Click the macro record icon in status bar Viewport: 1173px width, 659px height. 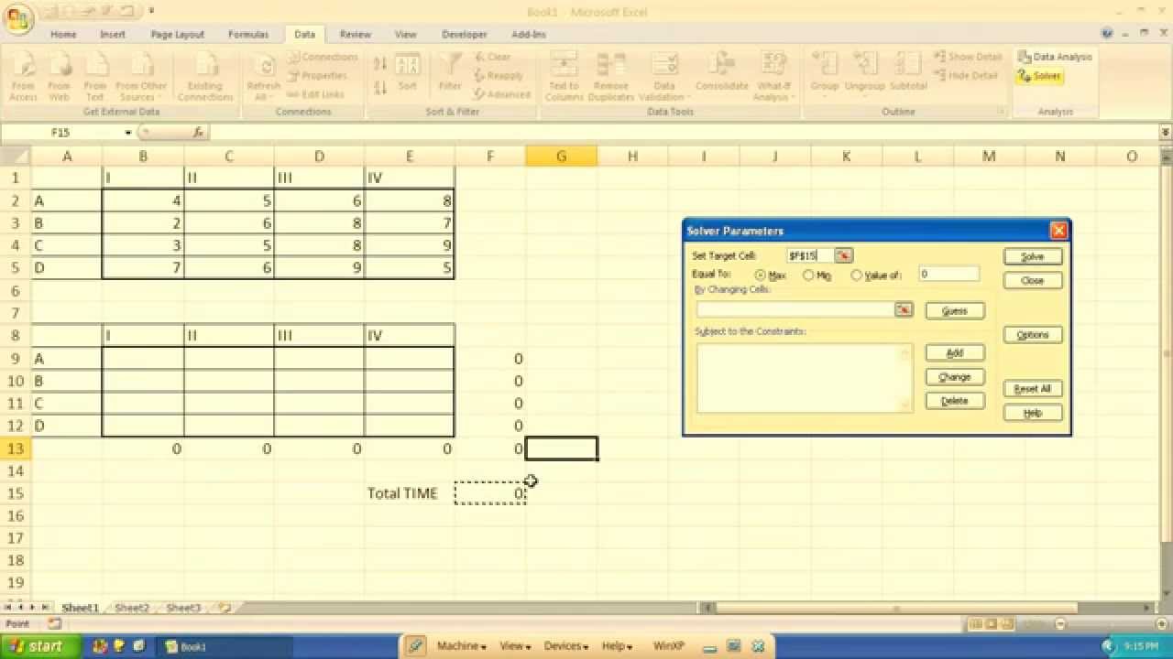[x=54, y=623]
